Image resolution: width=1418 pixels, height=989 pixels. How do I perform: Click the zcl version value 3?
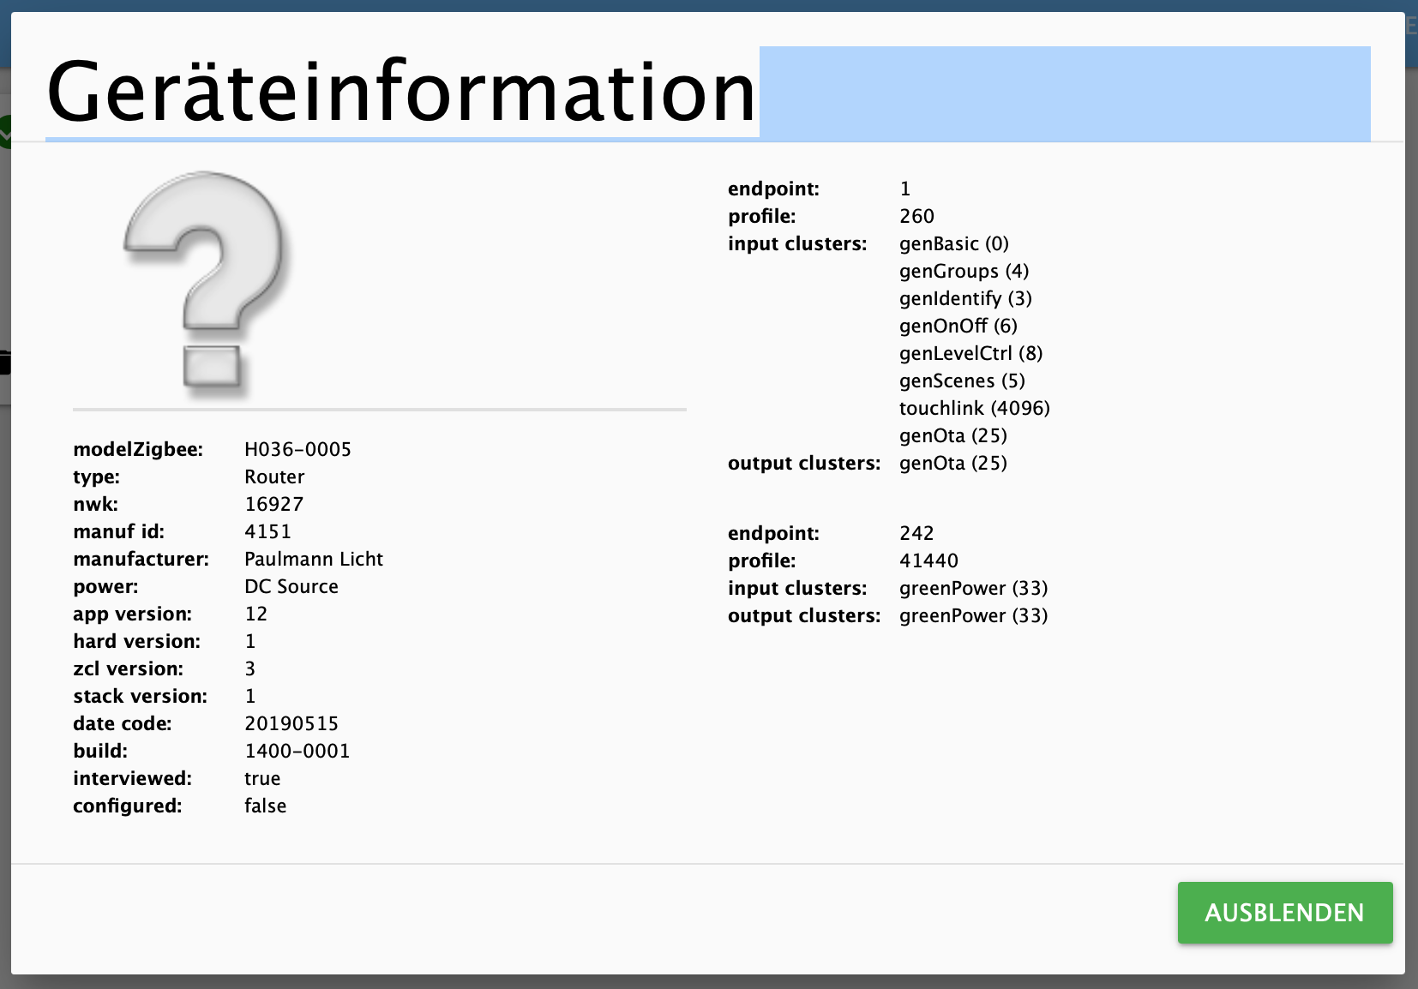point(250,668)
